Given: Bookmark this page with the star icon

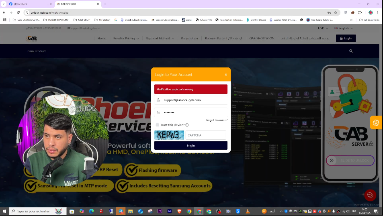Looking at the screenshot, I should [x=336, y=12].
